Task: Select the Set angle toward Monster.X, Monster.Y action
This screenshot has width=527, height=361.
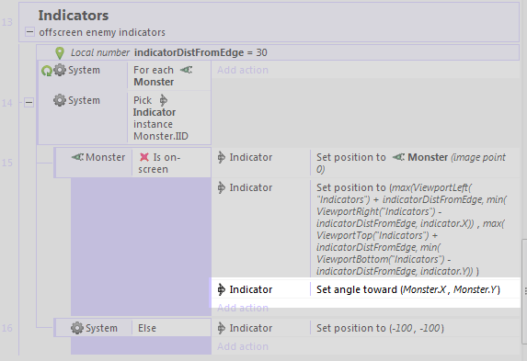Action: pos(365,289)
